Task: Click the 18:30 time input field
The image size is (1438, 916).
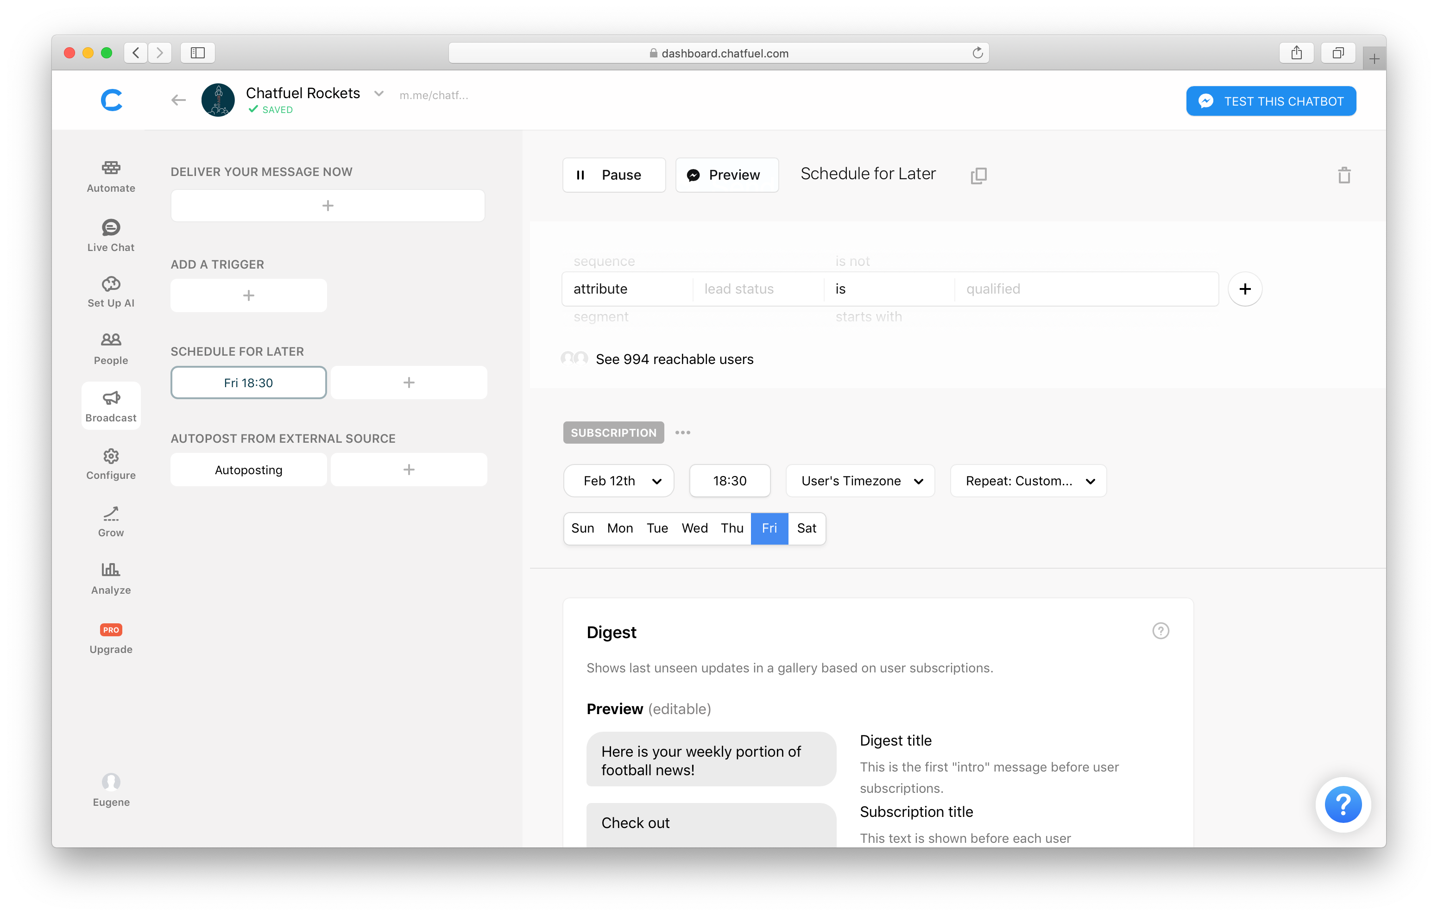Action: 729,481
